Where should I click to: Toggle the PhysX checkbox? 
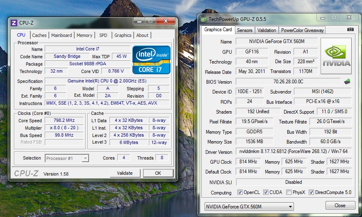(289, 192)
